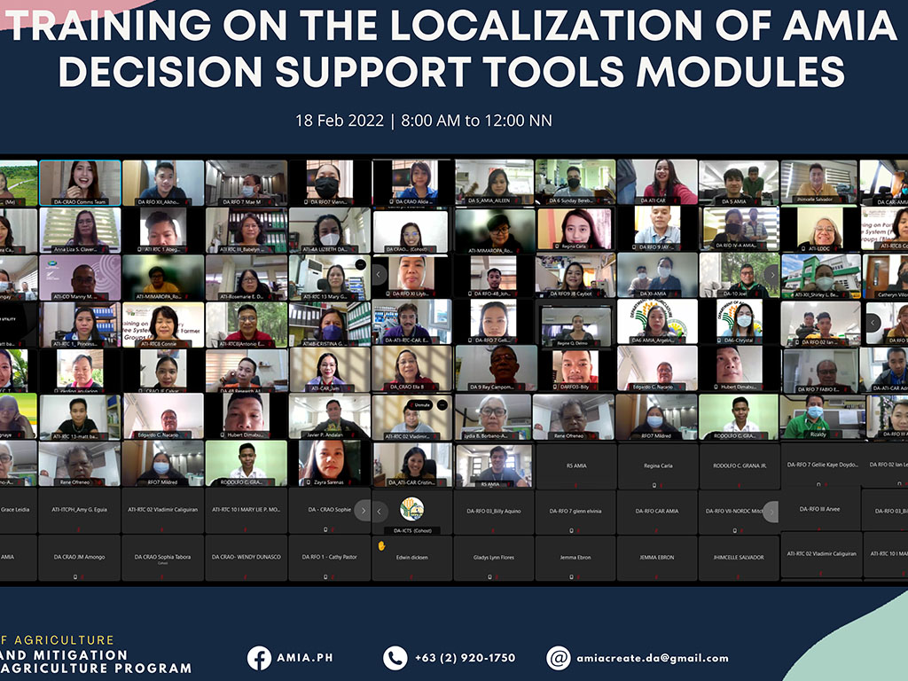Select the DA RFO 9 JAY video tile

[657, 229]
